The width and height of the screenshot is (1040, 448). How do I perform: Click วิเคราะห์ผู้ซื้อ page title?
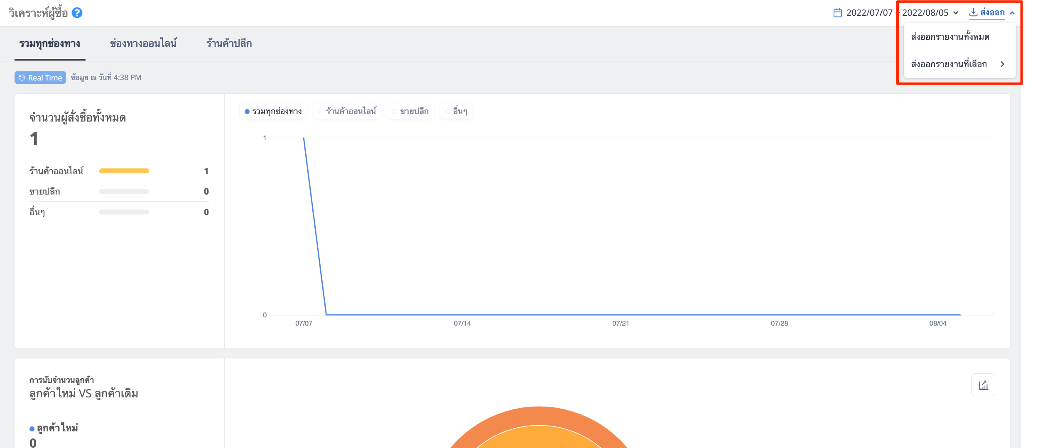pos(38,13)
